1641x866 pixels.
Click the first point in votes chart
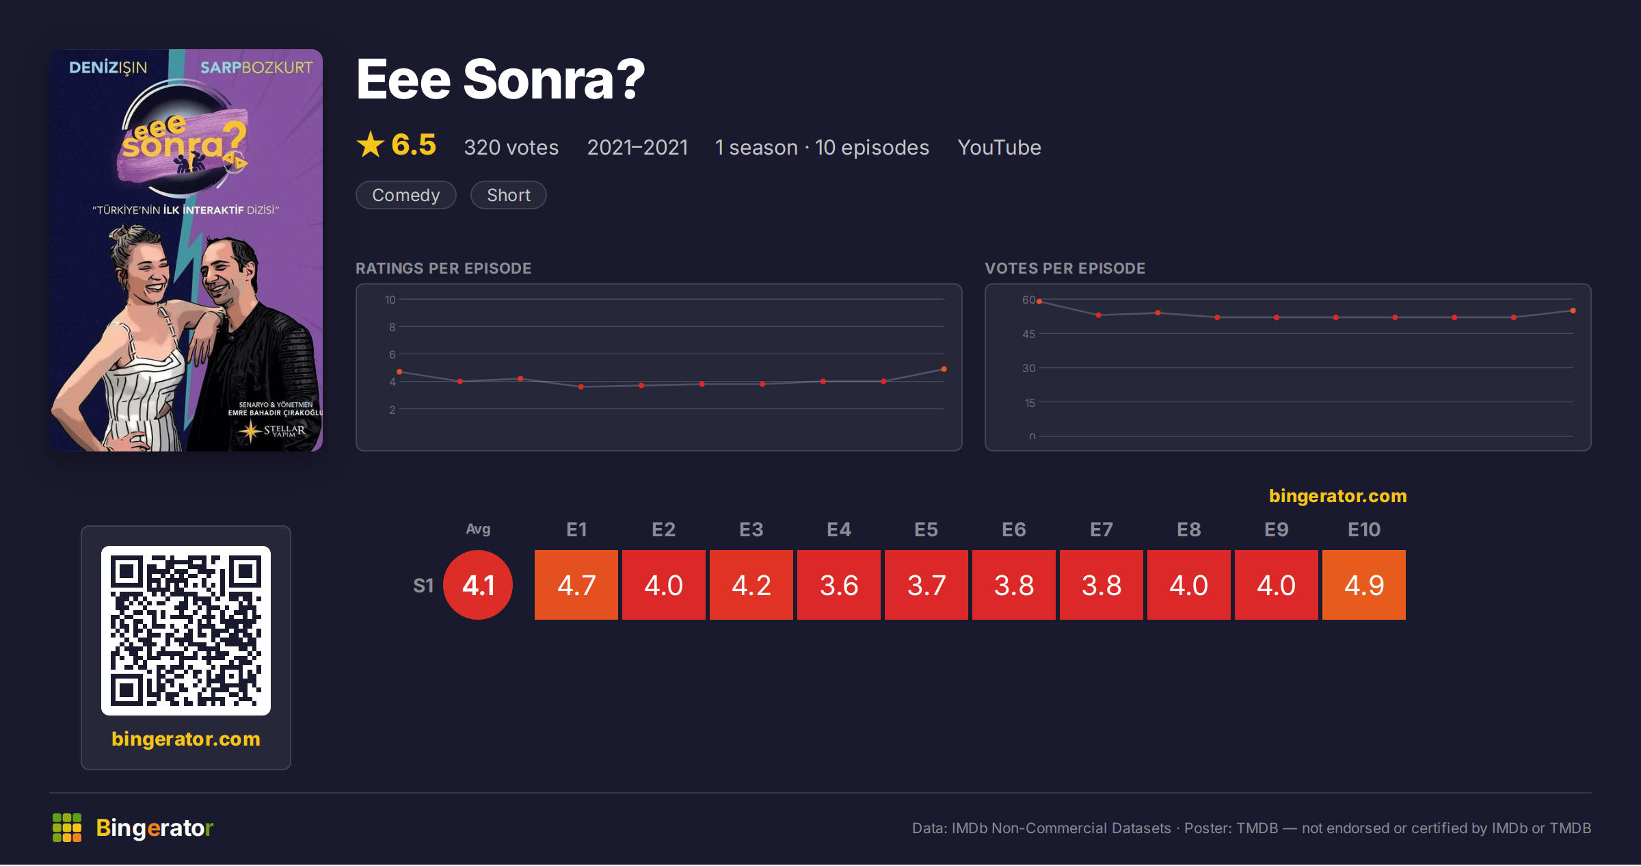pos(1039,302)
